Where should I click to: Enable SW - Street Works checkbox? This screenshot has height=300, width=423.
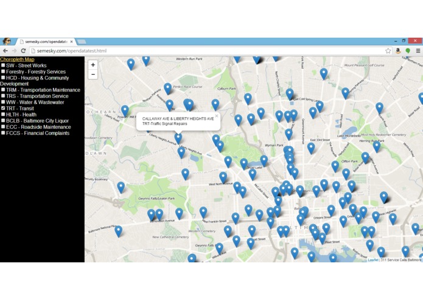(3, 66)
